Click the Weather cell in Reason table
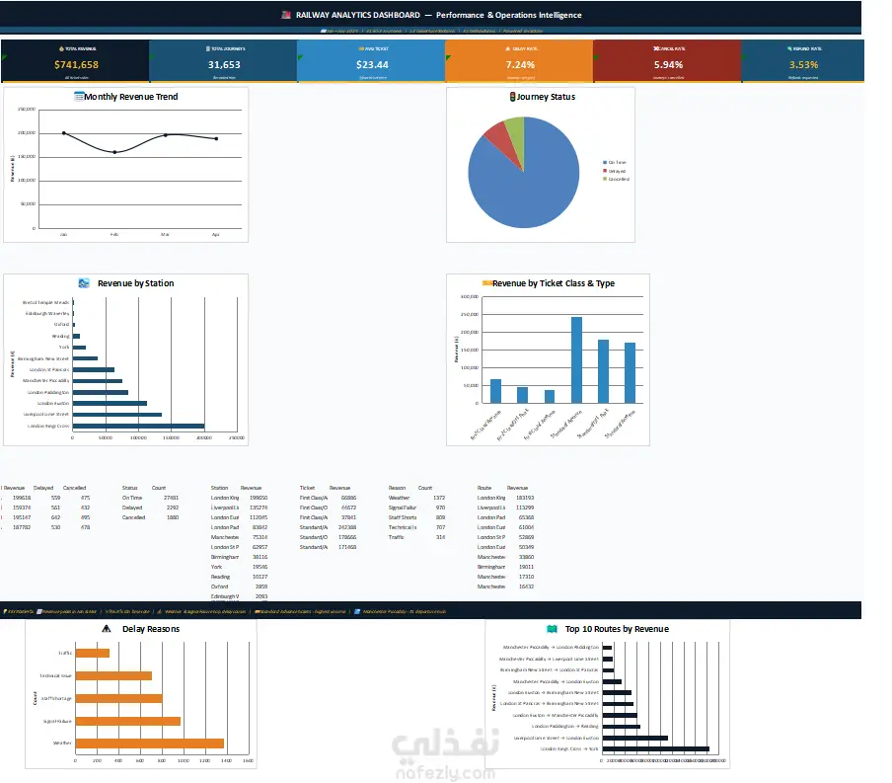892x783 pixels. click(399, 498)
